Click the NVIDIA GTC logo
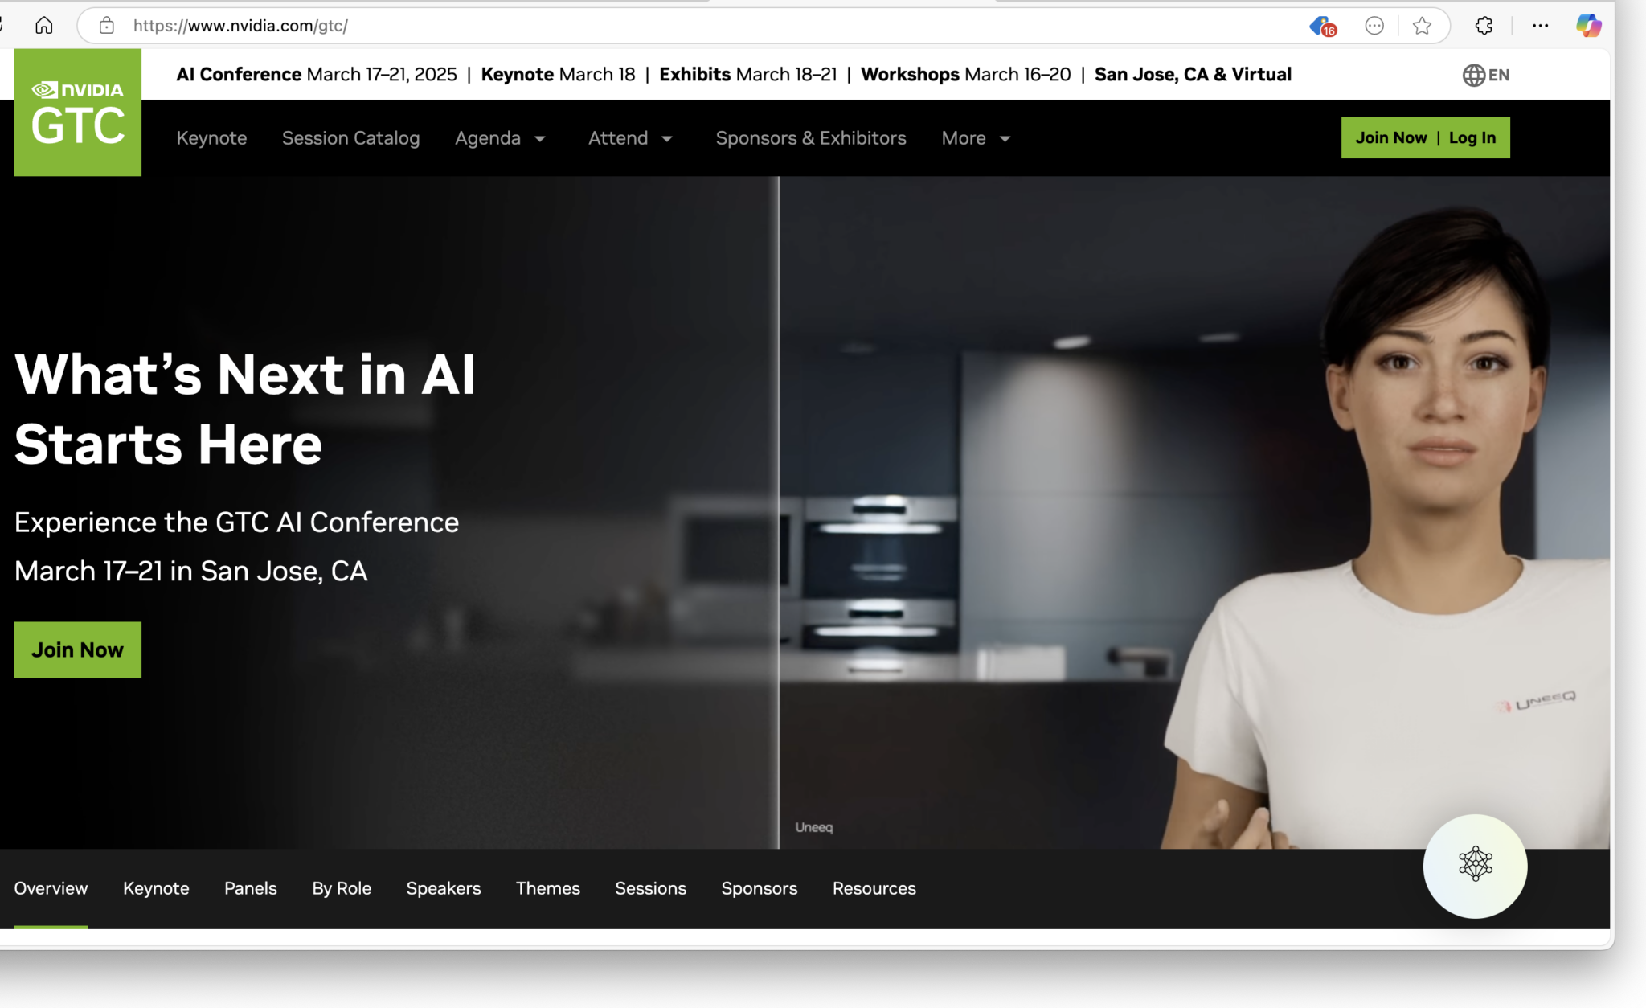 [x=77, y=113]
